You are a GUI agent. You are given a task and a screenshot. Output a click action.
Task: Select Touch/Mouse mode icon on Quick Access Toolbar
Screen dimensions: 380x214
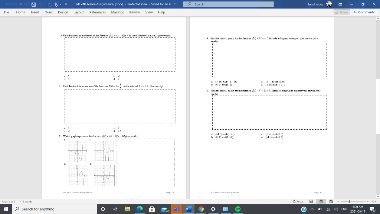click(x=56, y=4)
